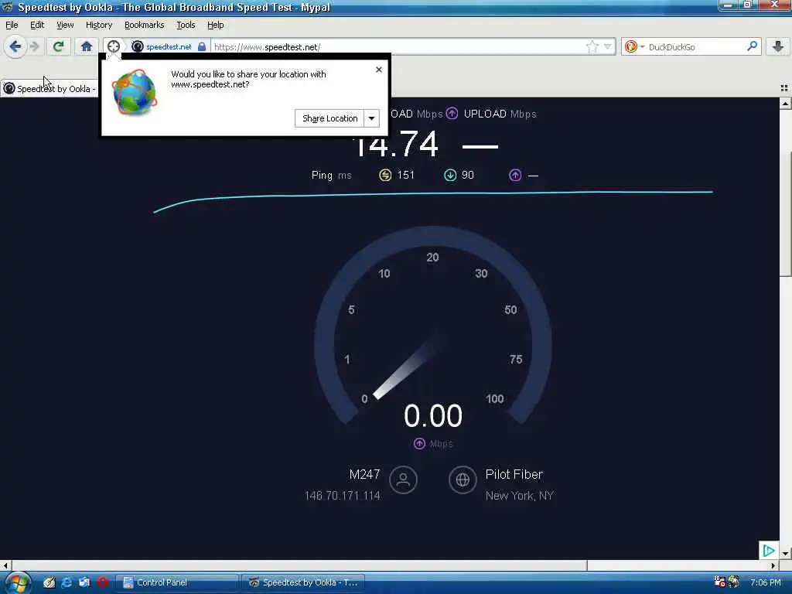The image size is (792, 594).
Task: Click the download ping arrow icon
Action: coord(450,176)
